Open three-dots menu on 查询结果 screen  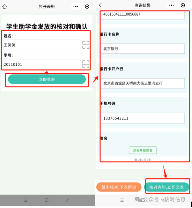171,5
